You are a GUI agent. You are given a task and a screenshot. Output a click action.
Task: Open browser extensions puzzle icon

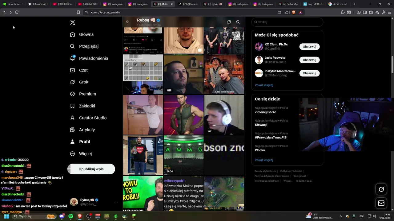tap(343, 12)
